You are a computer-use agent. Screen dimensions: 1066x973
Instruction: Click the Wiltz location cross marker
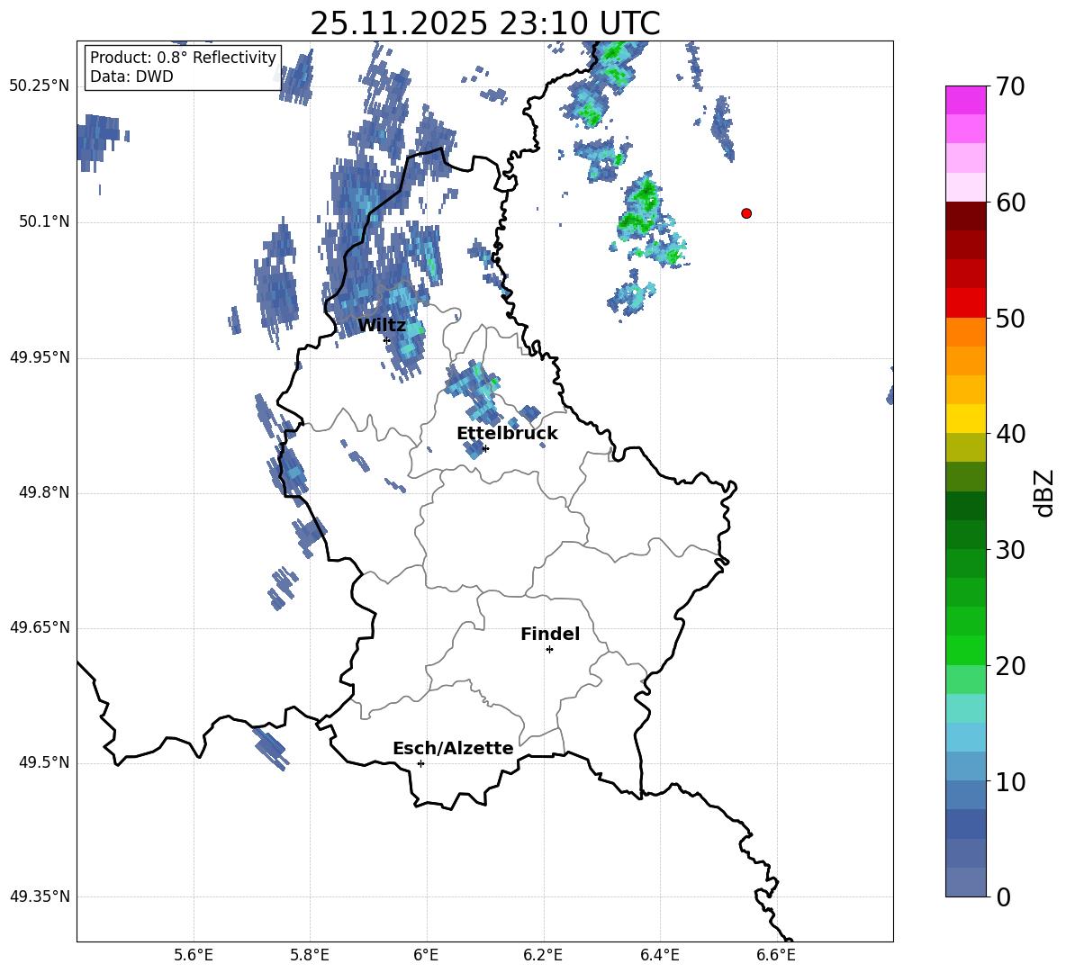(x=386, y=340)
